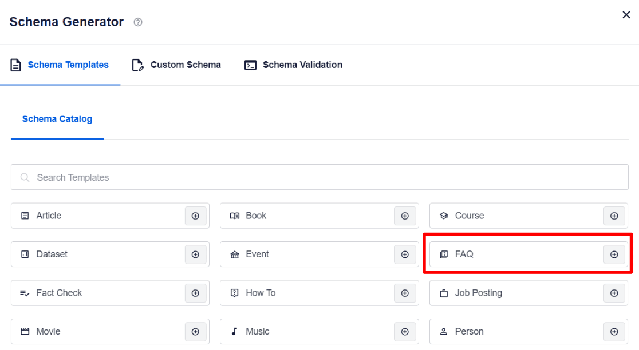639x350 pixels.
Task: Click the Event venue icon
Action: coord(235,254)
